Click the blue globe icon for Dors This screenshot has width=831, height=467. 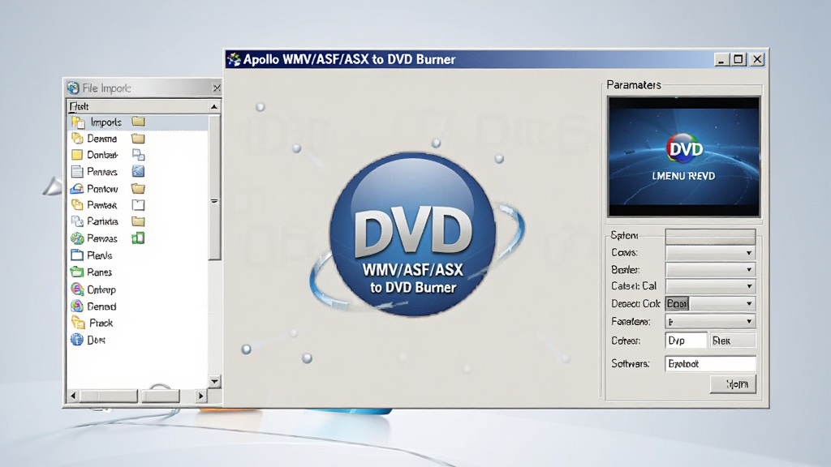point(77,340)
